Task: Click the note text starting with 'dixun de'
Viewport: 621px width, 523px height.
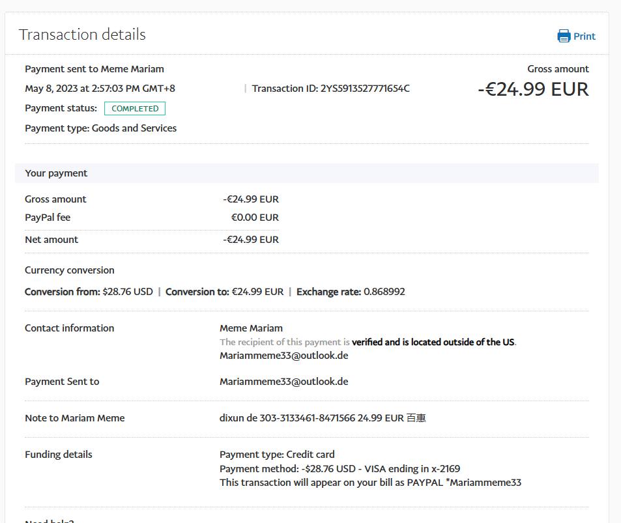Action: coord(323,418)
